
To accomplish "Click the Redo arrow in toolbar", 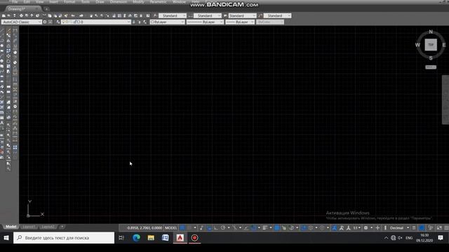I will (x=81, y=15).
